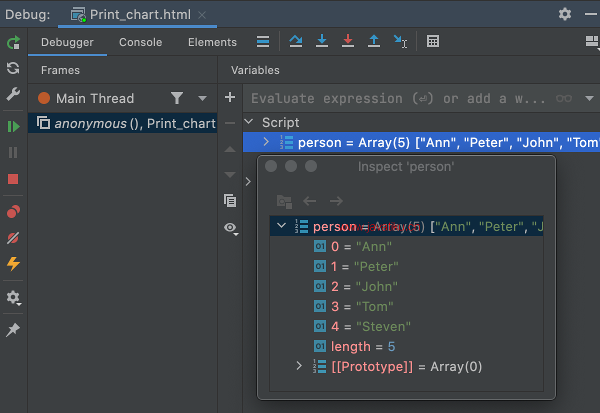Click the Inspect window folder icon
Image resolution: width=600 pixels, height=413 pixels.
pyautogui.click(x=284, y=201)
